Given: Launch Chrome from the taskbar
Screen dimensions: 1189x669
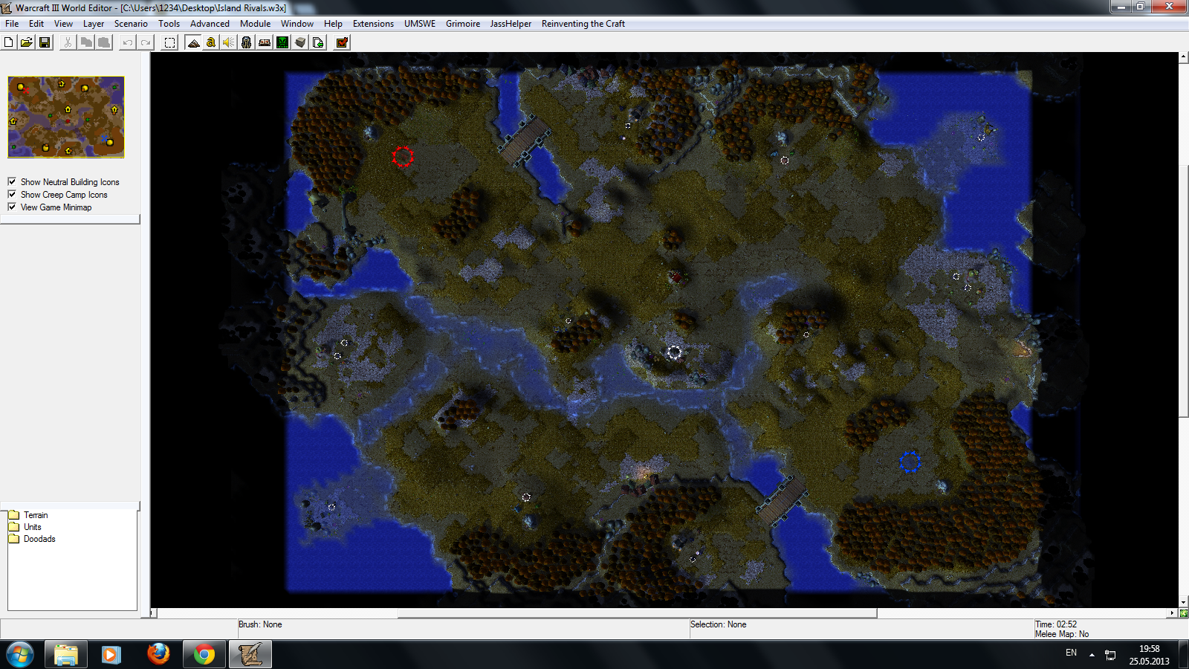Looking at the screenshot, I should click(204, 655).
